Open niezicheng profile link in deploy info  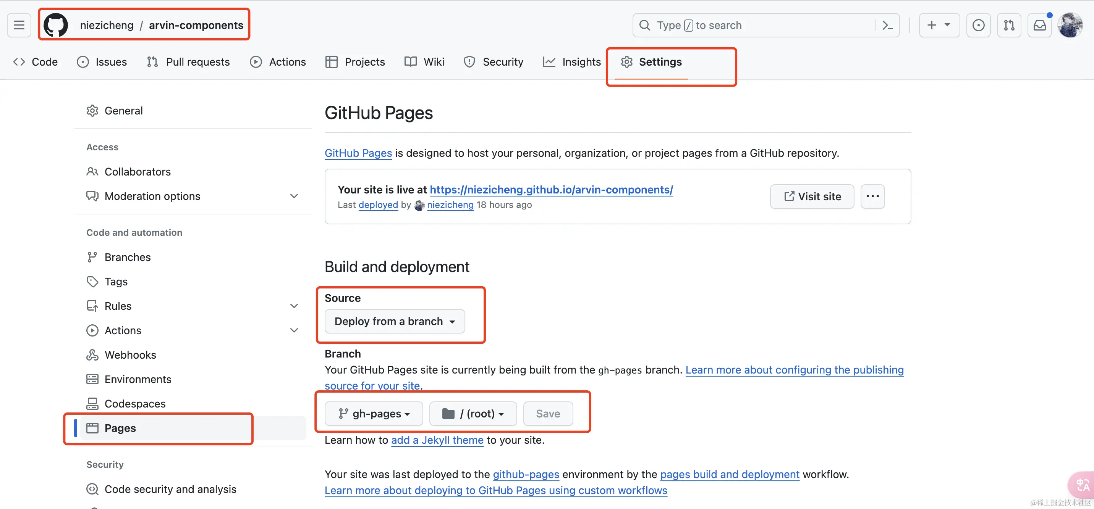pyautogui.click(x=450, y=205)
